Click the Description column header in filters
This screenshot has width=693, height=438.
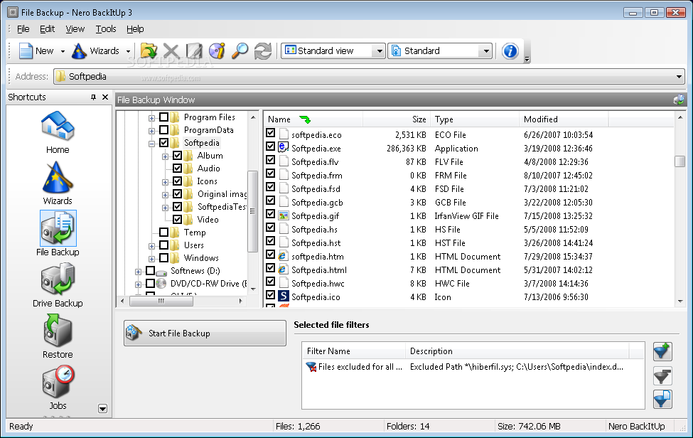[x=517, y=351]
